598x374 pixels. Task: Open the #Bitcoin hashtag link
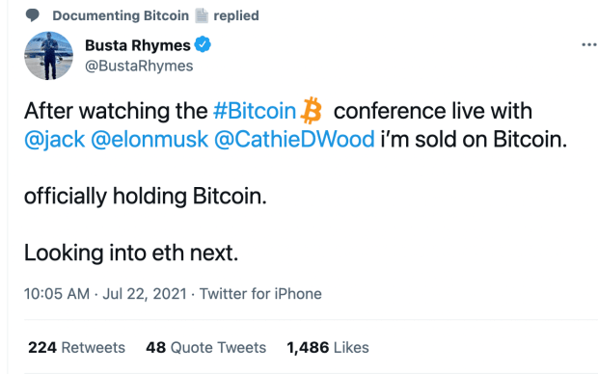(x=255, y=111)
